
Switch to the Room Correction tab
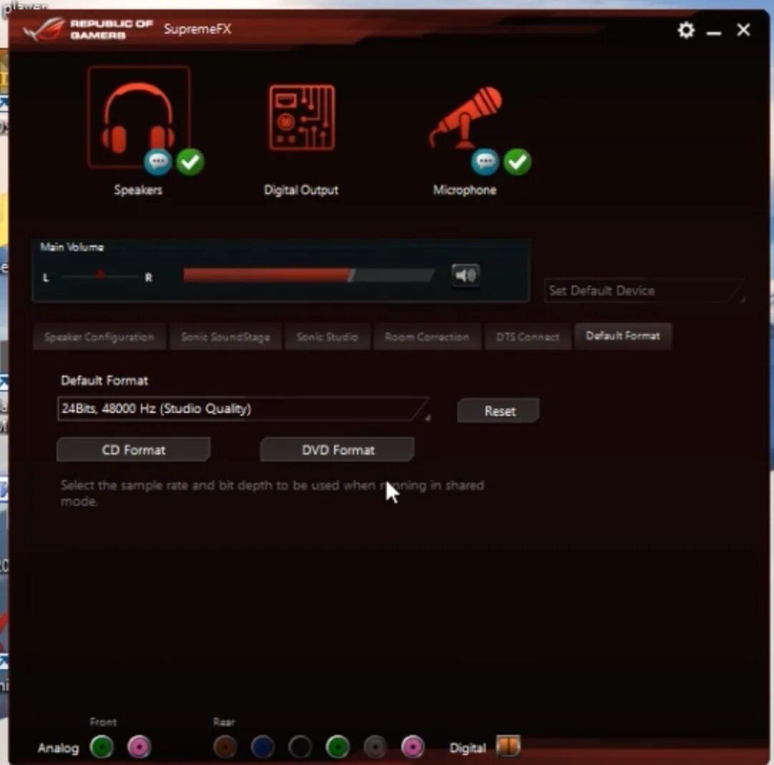[x=427, y=337]
